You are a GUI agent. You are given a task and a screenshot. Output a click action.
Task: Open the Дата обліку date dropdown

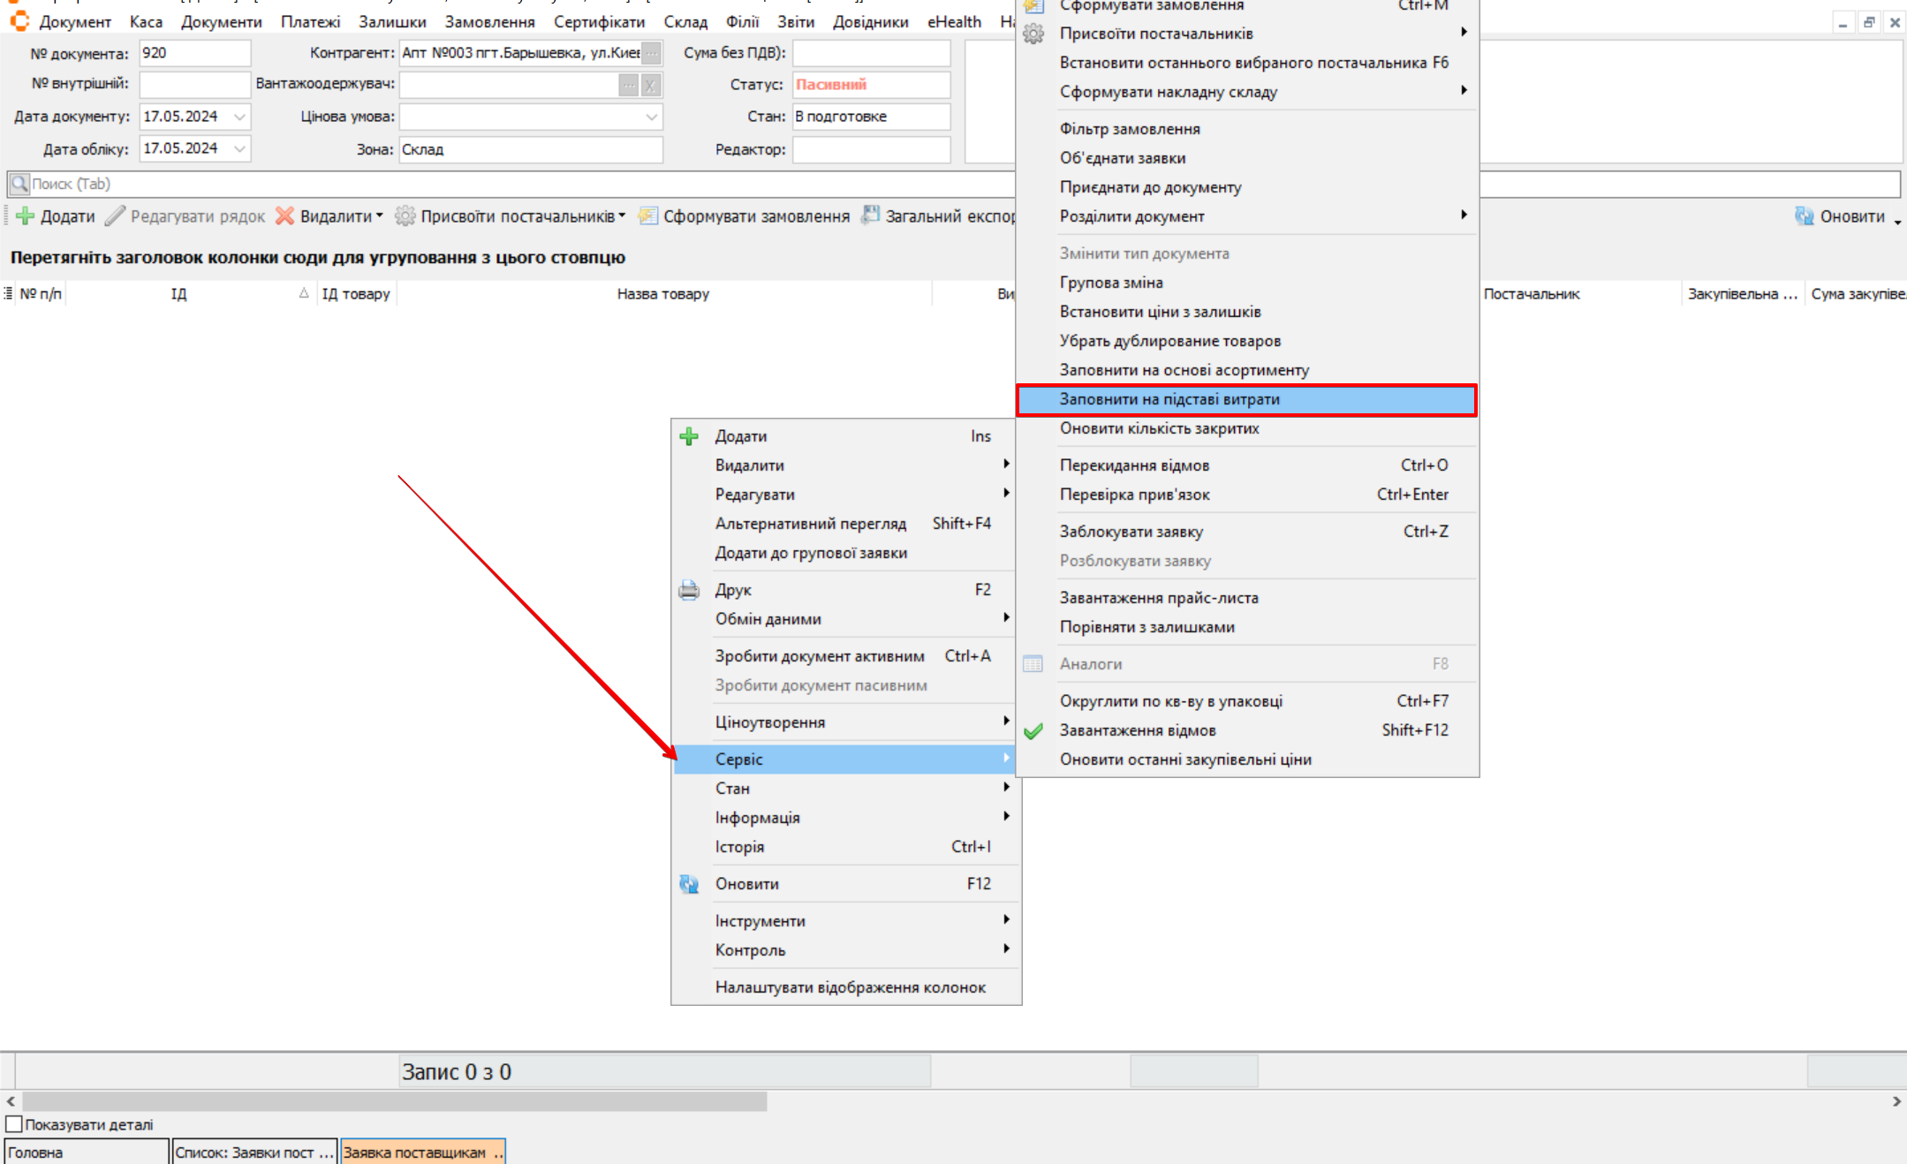click(239, 148)
